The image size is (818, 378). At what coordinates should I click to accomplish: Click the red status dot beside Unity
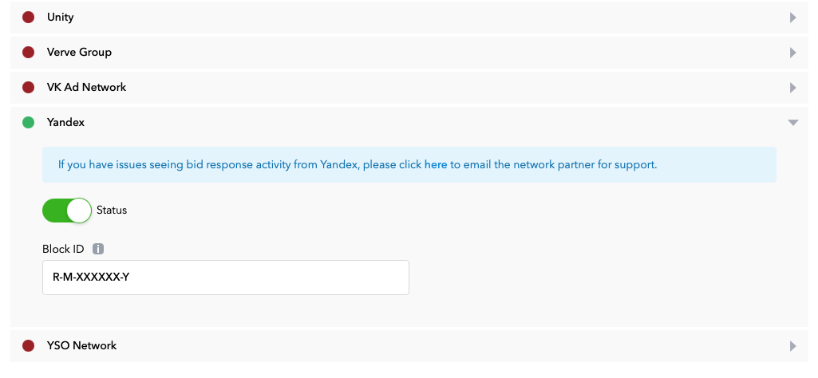28,18
